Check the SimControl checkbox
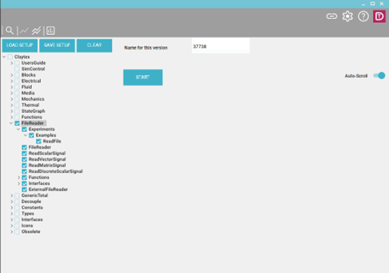This screenshot has width=389, height=273. pos(17,69)
